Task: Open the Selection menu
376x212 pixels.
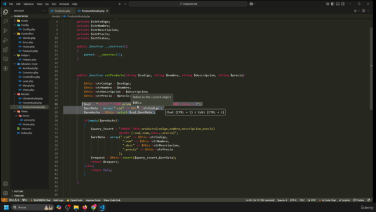Action: click(29, 4)
